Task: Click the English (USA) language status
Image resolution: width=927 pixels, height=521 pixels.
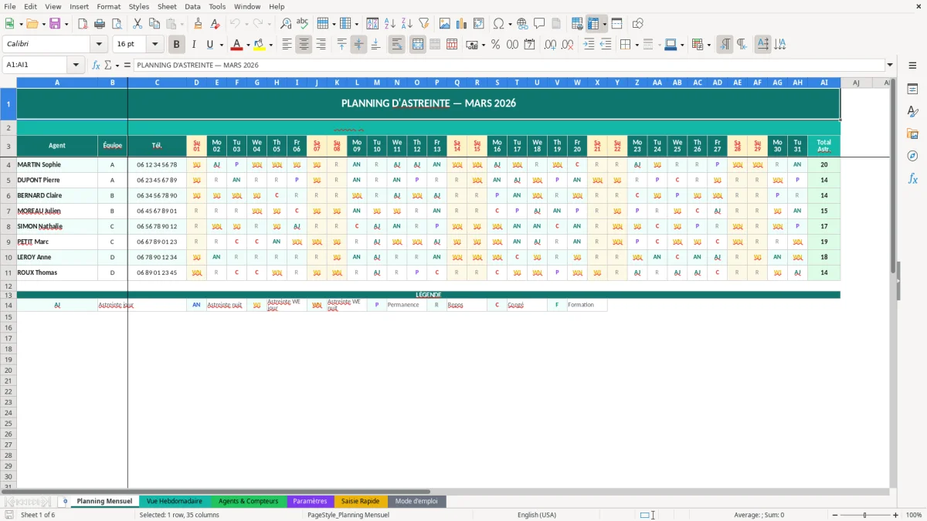Action: (x=537, y=515)
